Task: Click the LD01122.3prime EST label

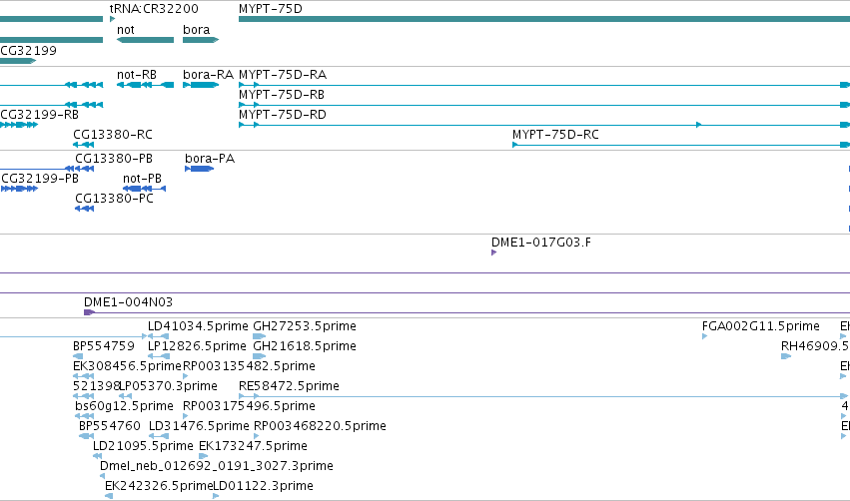Action: (263, 486)
